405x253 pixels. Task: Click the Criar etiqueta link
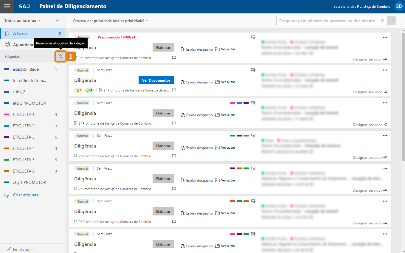click(26, 195)
